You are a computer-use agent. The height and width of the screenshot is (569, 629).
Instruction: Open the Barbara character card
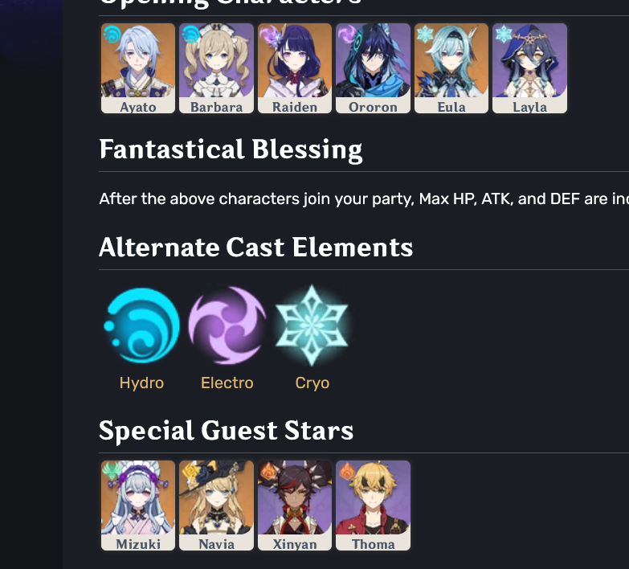click(x=216, y=68)
